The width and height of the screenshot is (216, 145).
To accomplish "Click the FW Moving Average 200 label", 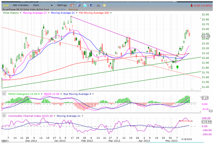I will point(94,13).
